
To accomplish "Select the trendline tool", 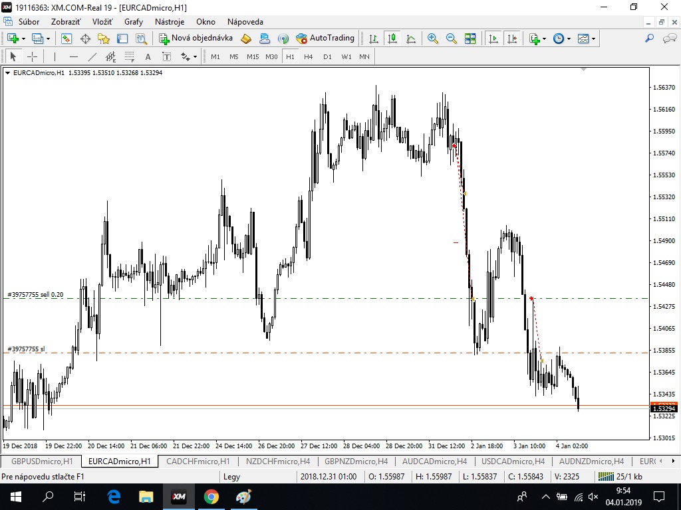I will point(92,56).
